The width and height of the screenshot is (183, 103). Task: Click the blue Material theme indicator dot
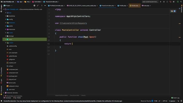click(152, 101)
